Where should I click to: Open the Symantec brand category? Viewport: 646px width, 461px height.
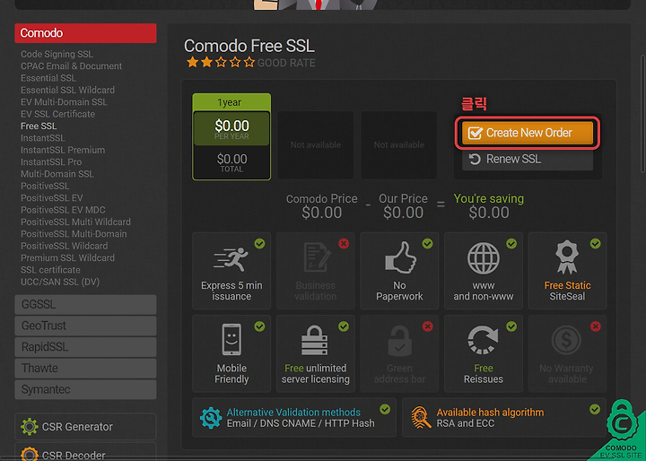85,389
